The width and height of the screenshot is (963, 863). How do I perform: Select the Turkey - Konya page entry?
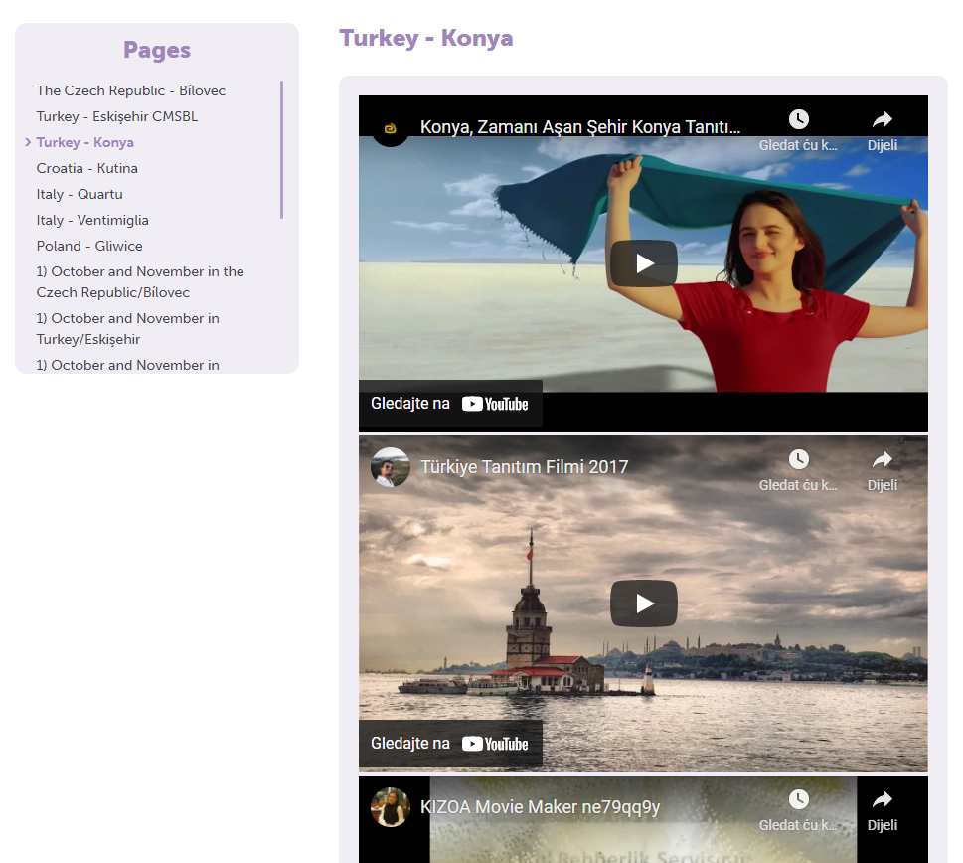click(84, 142)
